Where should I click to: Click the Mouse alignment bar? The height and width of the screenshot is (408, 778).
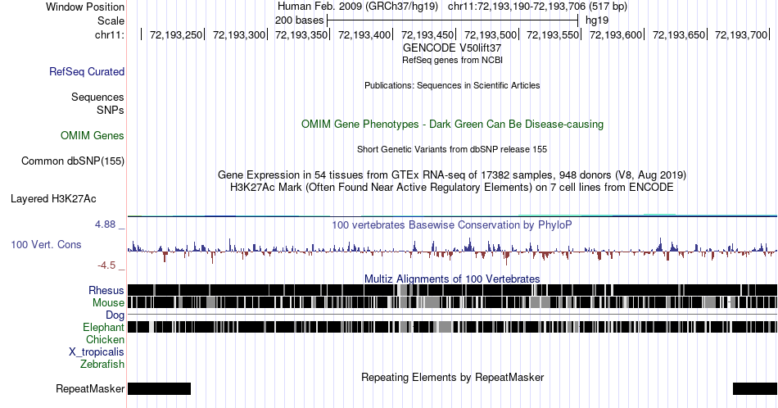[452, 303]
